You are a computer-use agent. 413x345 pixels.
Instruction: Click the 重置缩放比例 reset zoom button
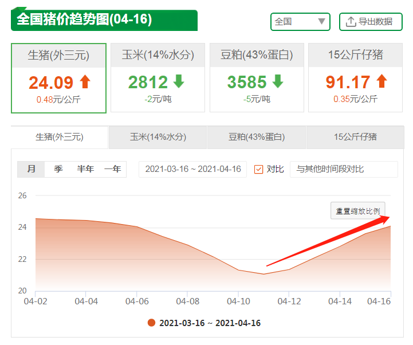click(x=358, y=211)
